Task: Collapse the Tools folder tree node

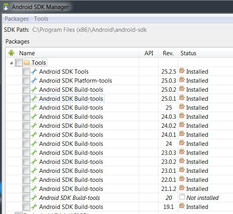Action: pyautogui.click(x=11, y=63)
